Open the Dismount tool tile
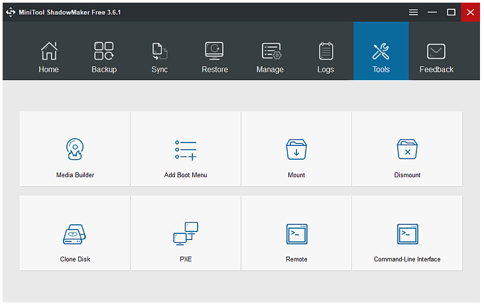 point(408,149)
